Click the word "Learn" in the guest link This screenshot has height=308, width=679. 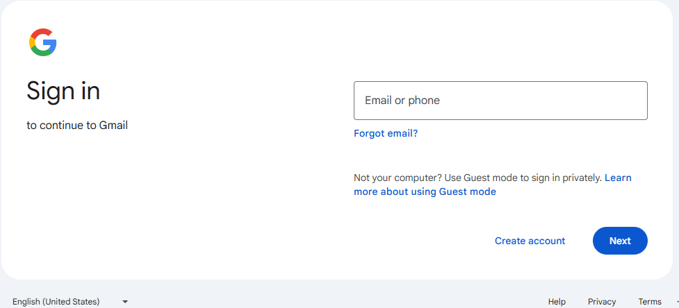click(618, 178)
